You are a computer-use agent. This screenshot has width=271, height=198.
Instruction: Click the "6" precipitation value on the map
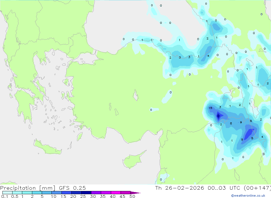251,121
